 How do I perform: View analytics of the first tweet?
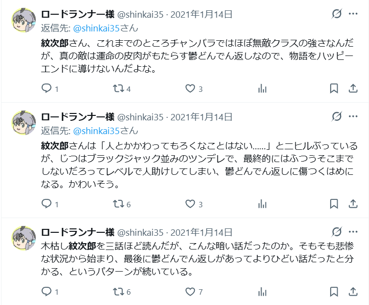point(262,89)
